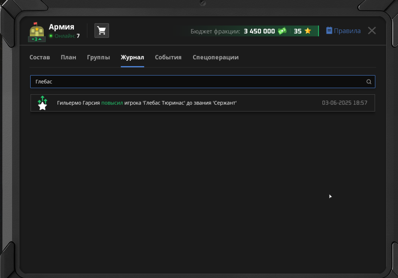Click the clipboard icon beside Правила
Viewport: 398px width, 278px height.
[x=329, y=31]
